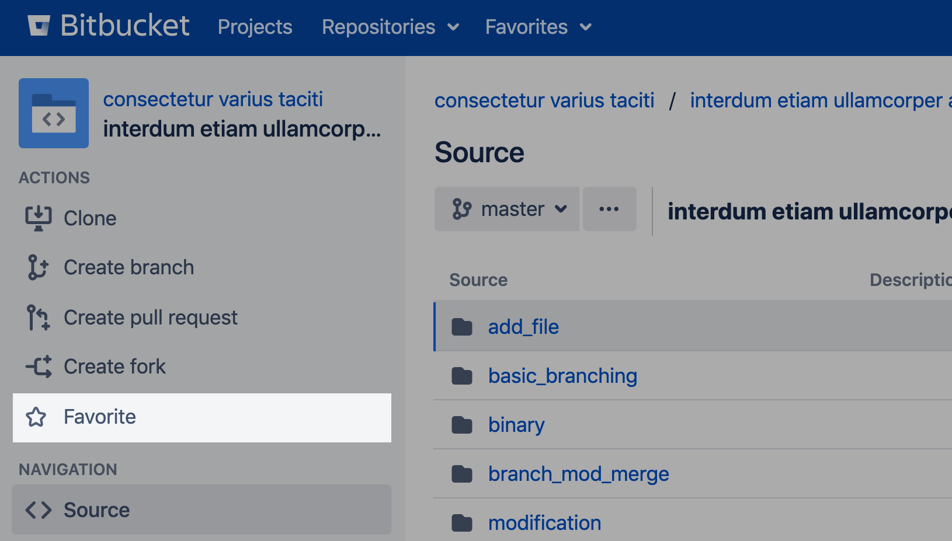Screen dimensions: 952x541
Task: Open the modification folder
Action: [x=544, y=523]
